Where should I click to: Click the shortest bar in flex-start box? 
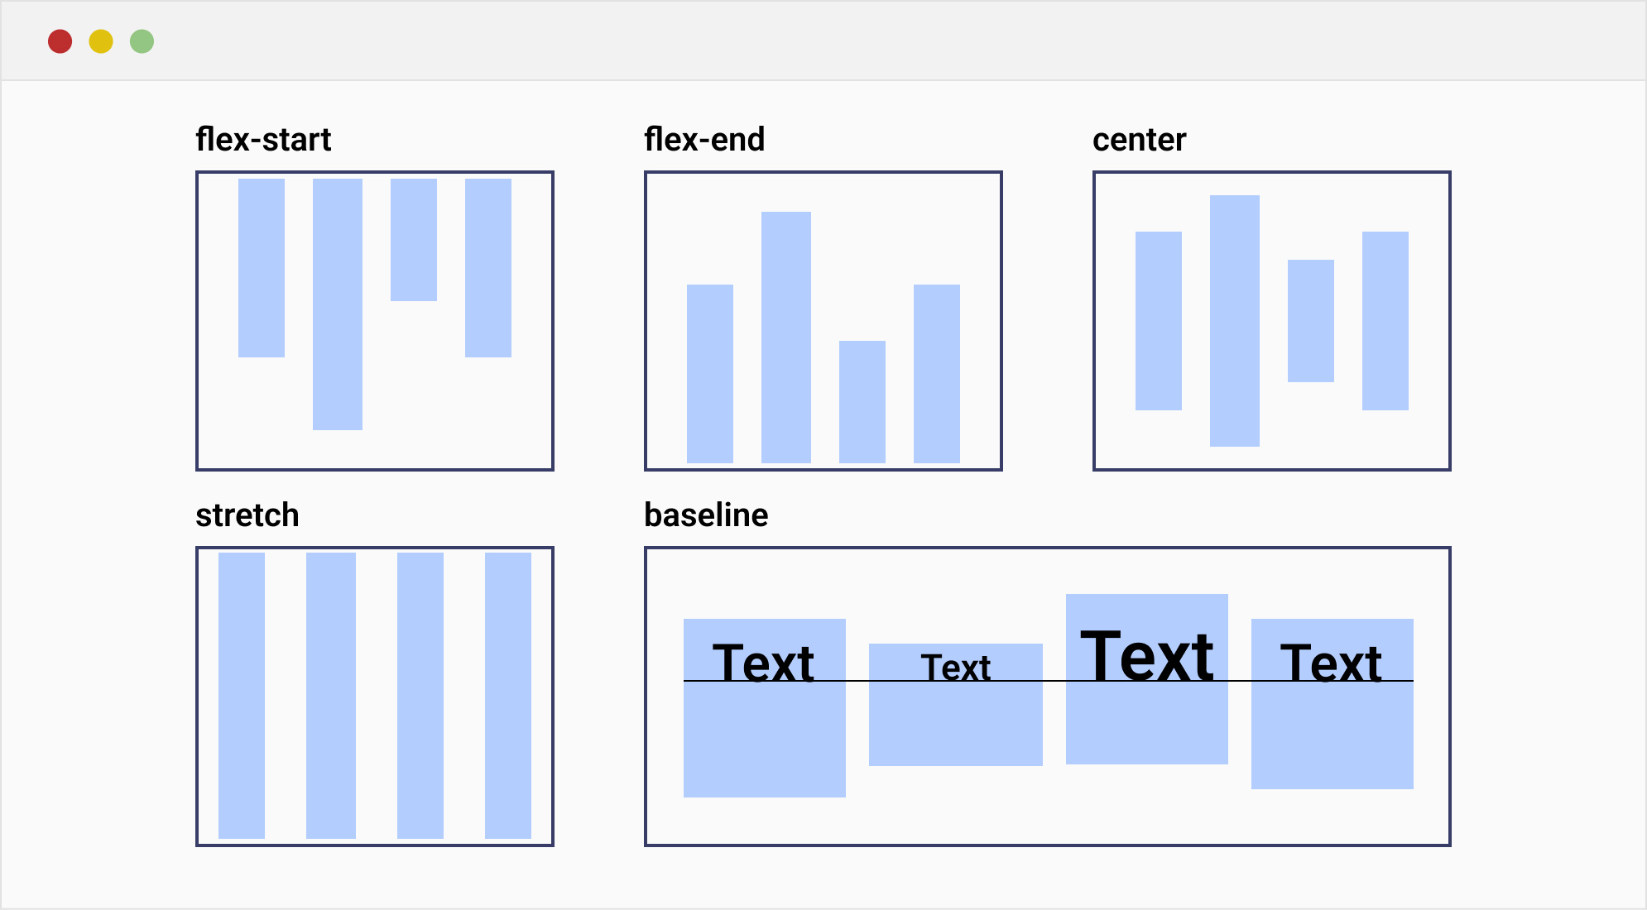click(414, 240)
